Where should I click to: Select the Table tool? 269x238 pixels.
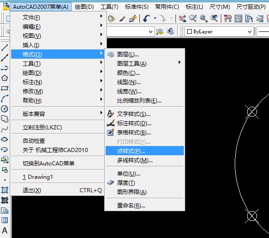5,220
